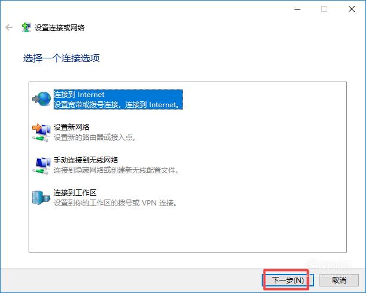Select the 连接到 Internet option
The image size is (366, 293).
[x=118, y=99]
